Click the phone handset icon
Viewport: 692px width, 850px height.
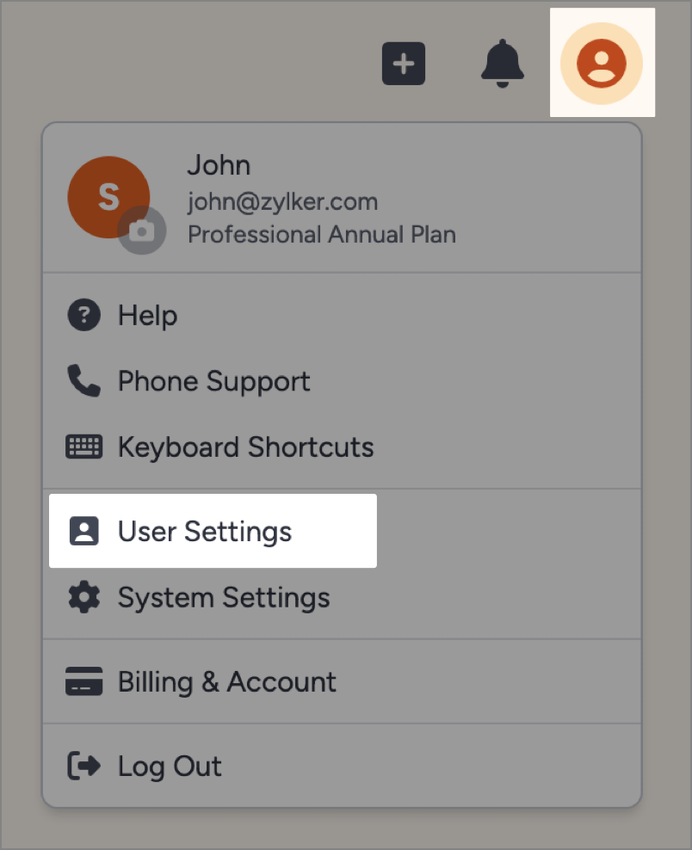tap(83, 381)
